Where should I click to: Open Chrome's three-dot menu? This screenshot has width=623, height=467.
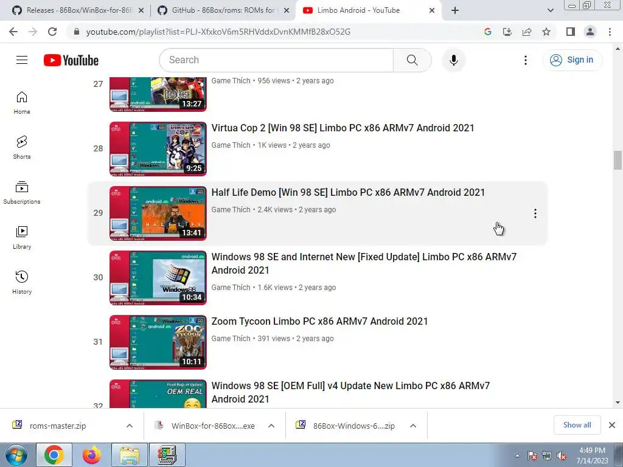pos(610,32)
